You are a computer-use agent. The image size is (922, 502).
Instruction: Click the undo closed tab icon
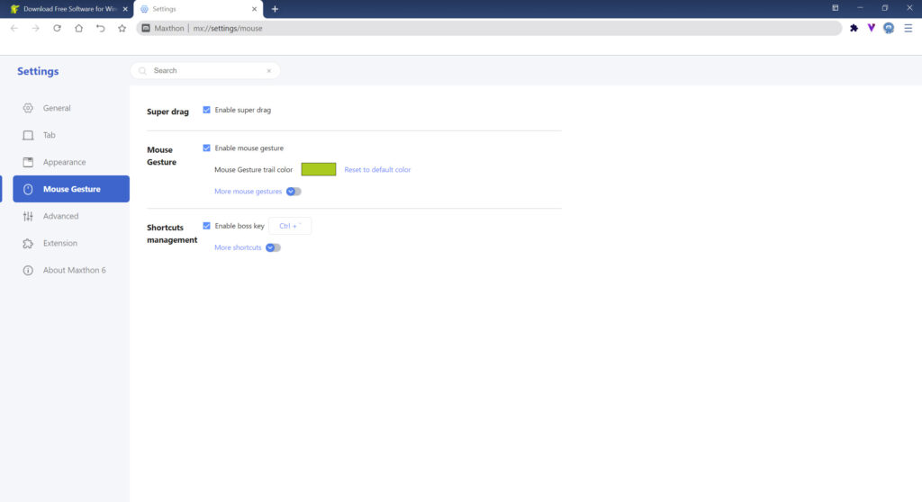tap(100, 28)
